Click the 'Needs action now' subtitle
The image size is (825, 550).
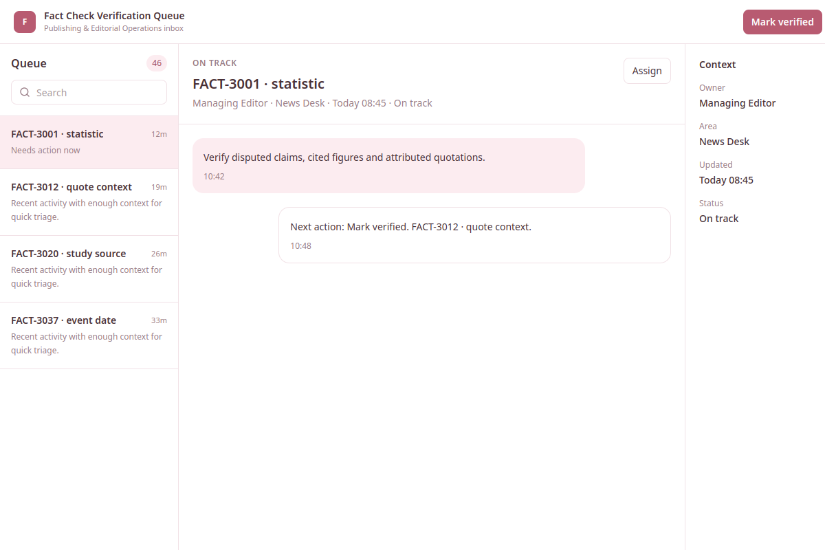pos(45,151)
